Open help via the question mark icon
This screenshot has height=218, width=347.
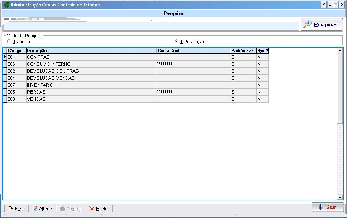323,5
